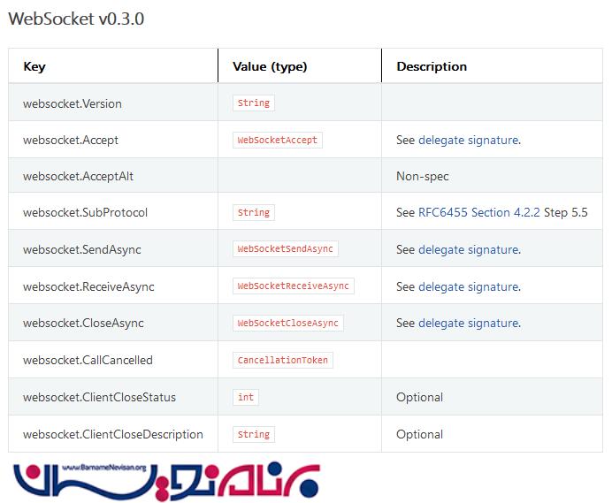The width and height of the screenshot is (612, 503).
Task: Open delegate signature link in websocket.Accept row
Action: point(468,140)
